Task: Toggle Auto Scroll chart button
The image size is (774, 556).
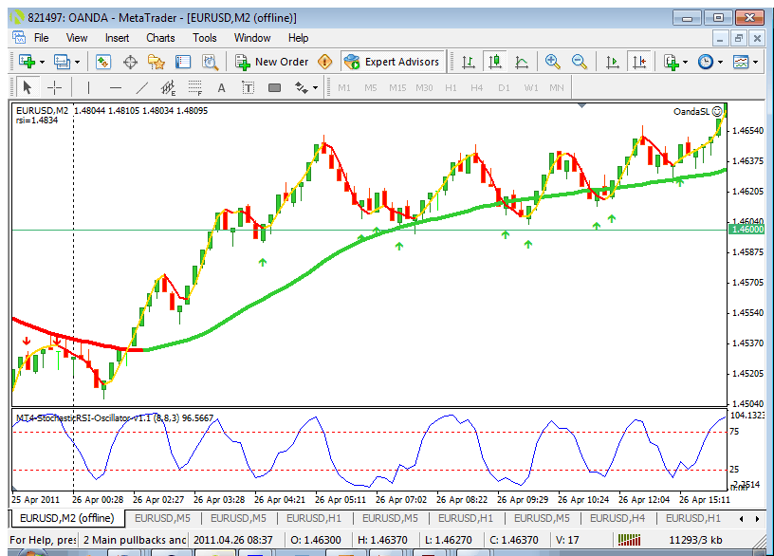Action: (x=612, y=62)
